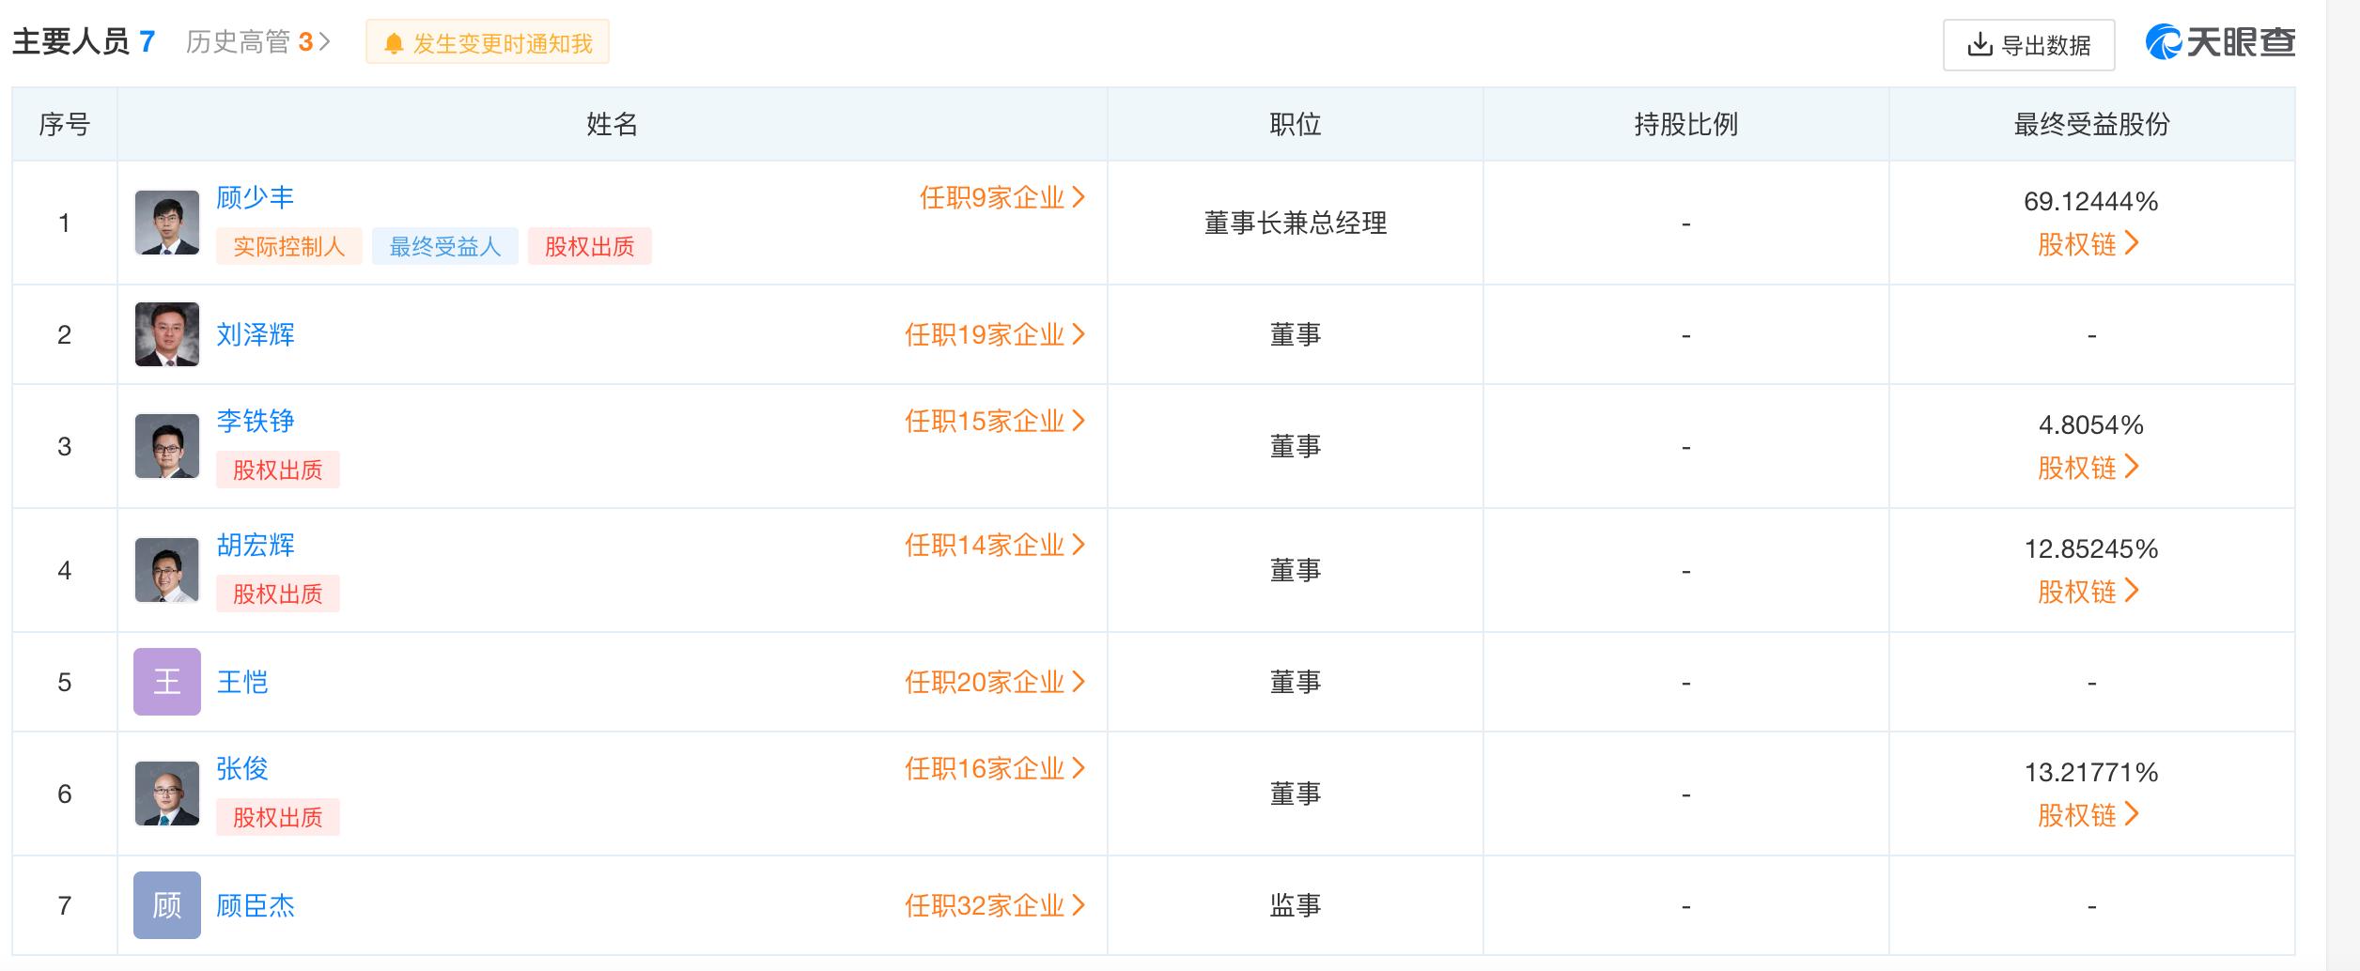Expand 顾臣杰's 任职32家企业 list
Image resolution: width=2360 pixels, height=971 pixels.
coord(994,905)
